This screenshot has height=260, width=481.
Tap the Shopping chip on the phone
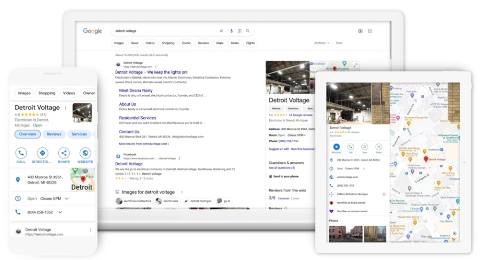(x=47, y=93)
